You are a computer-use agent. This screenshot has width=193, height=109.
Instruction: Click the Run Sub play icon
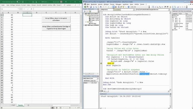tap(109, 7)
